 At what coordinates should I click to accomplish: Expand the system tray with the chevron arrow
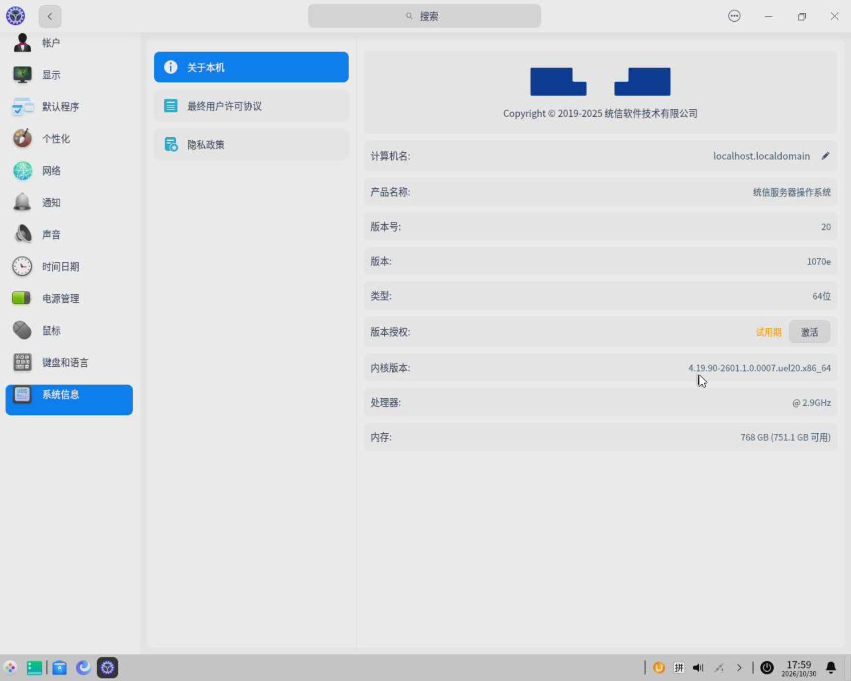739,667
